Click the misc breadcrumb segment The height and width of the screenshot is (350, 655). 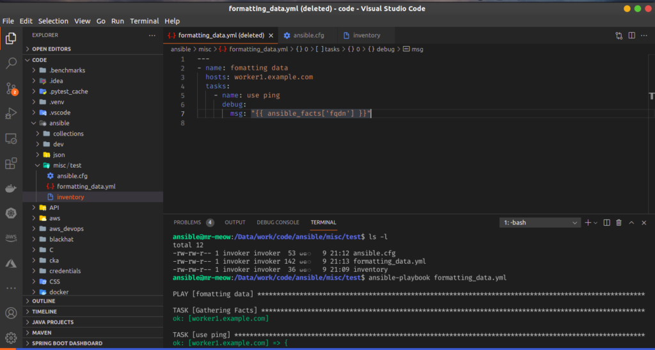[205, 49]
